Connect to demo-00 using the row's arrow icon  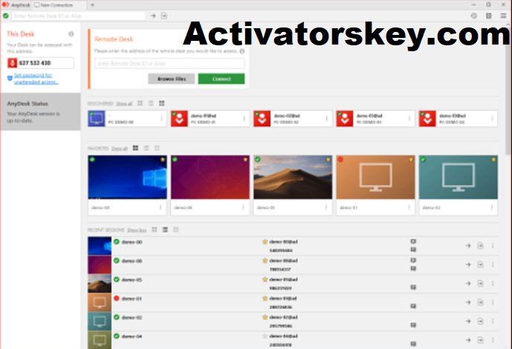click(x=468, y=246)
